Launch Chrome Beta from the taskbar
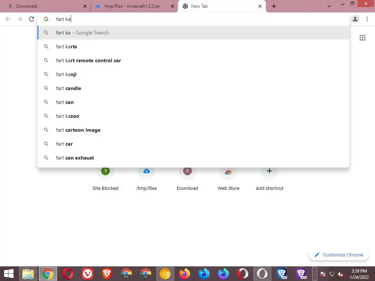 click(126, 274)
